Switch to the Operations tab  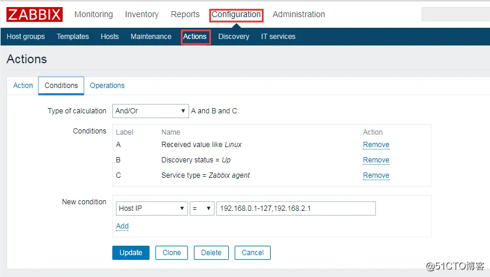click(107, 86)
